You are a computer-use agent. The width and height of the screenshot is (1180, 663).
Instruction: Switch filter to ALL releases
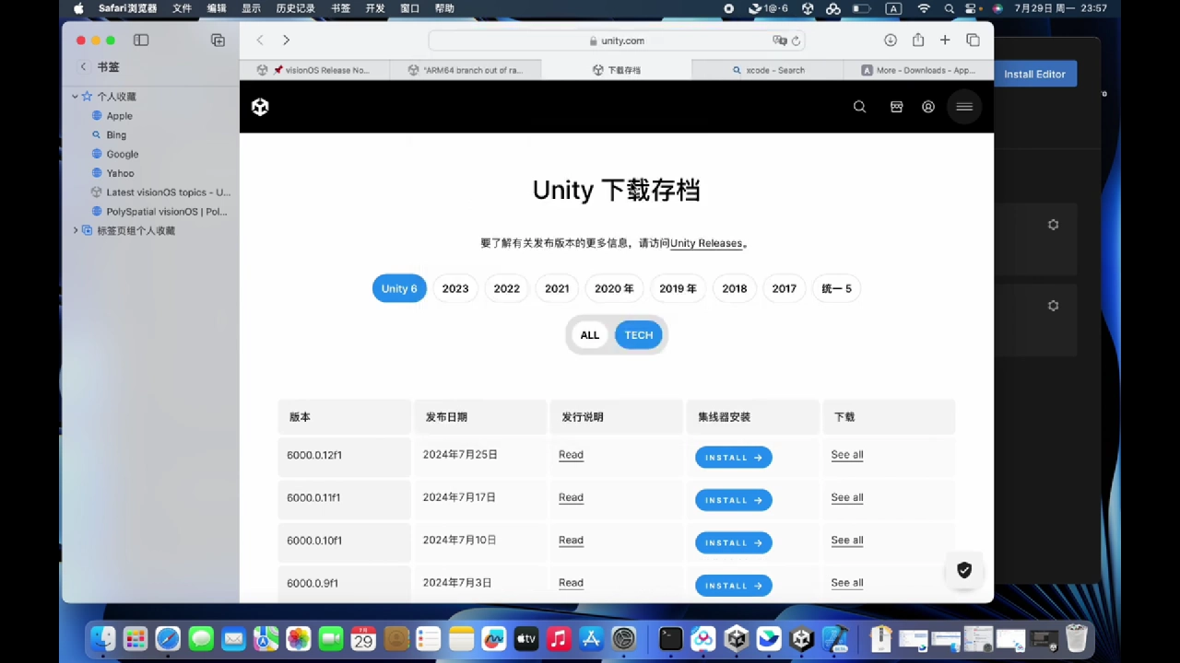tap(590, 335)
